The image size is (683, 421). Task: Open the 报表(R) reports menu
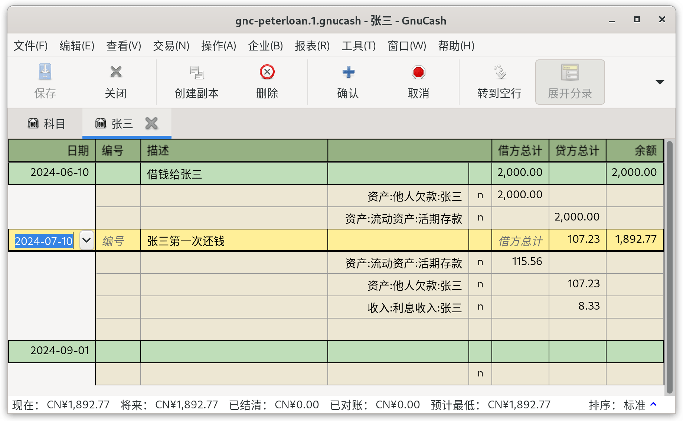[312, 46]
